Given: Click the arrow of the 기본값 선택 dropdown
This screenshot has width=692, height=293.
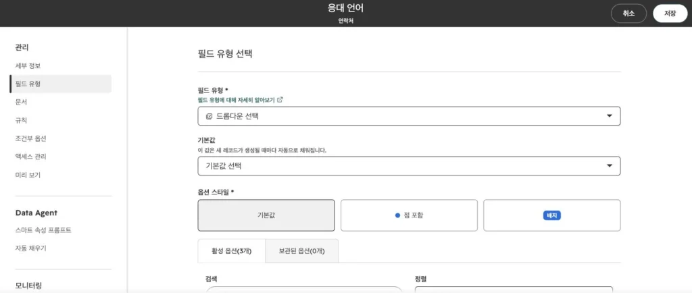Looking at the screenshot, I should click(x=609, y=165).
